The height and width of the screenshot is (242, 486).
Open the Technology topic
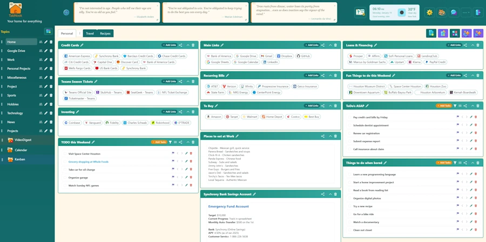[x=15, y=113]
